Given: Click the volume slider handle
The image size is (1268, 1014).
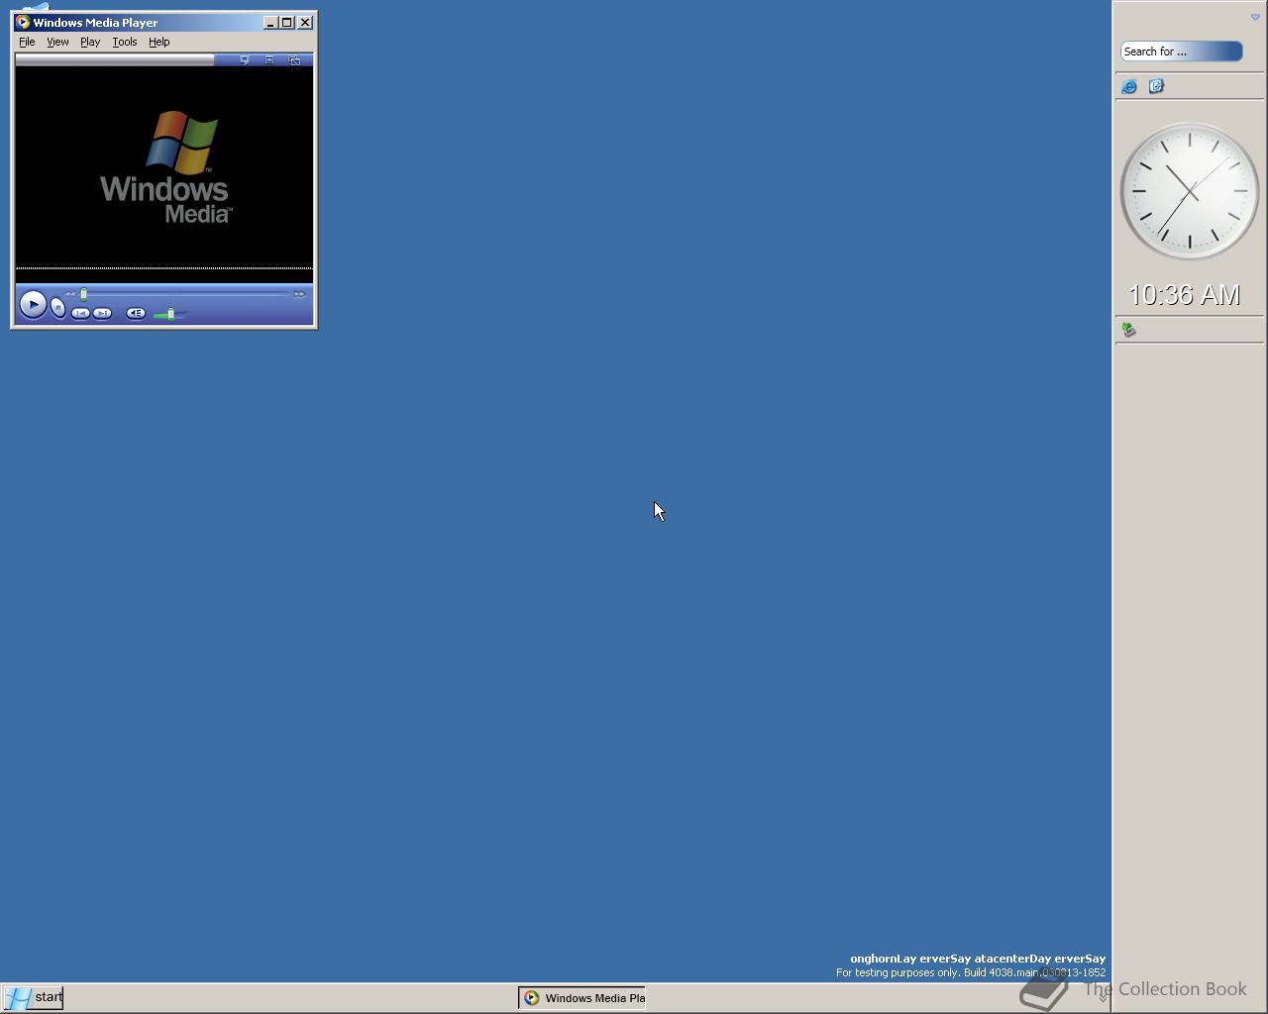Looking at the screenshot, I should pyautogui.click(x=170, y=314).
